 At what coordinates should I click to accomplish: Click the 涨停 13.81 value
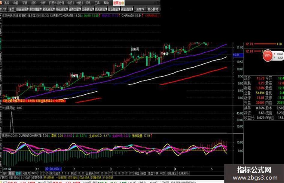point(261,98)
